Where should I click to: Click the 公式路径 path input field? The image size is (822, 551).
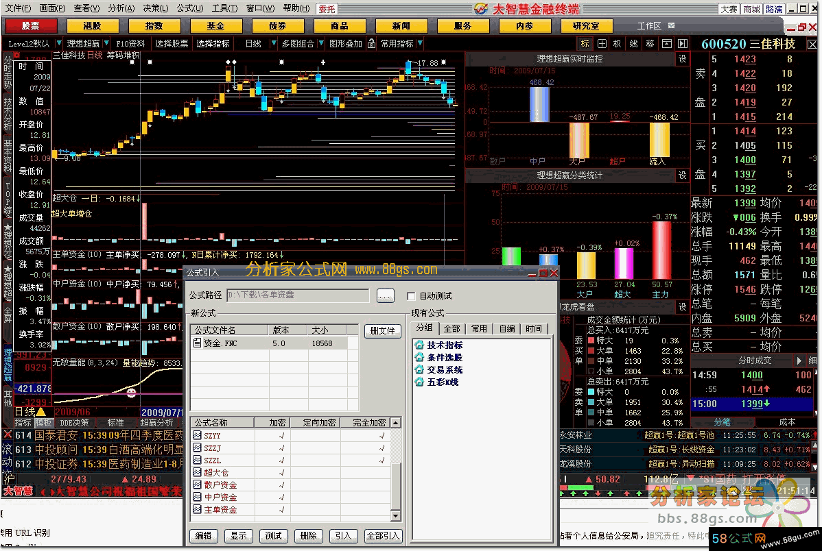point(298,295)
